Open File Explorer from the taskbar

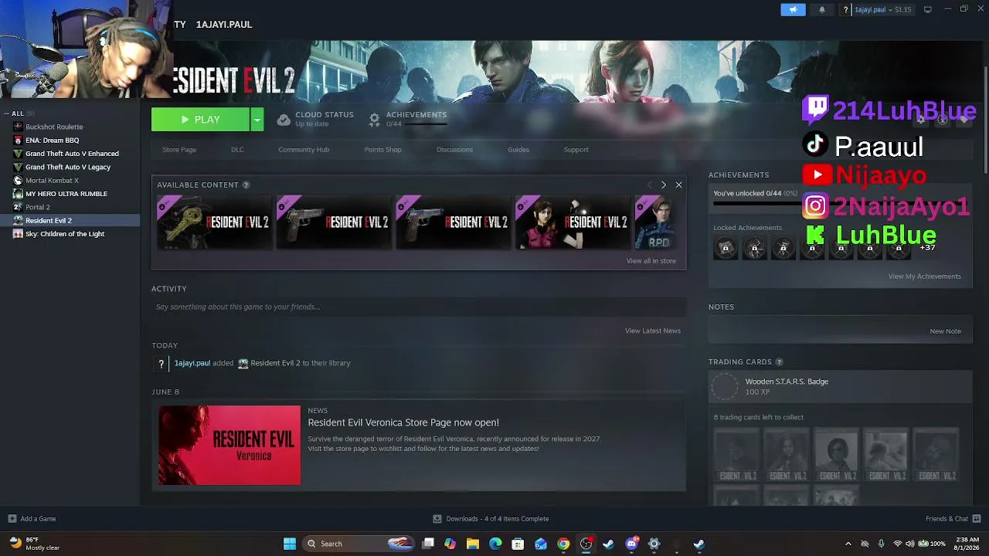pos(473,544)
